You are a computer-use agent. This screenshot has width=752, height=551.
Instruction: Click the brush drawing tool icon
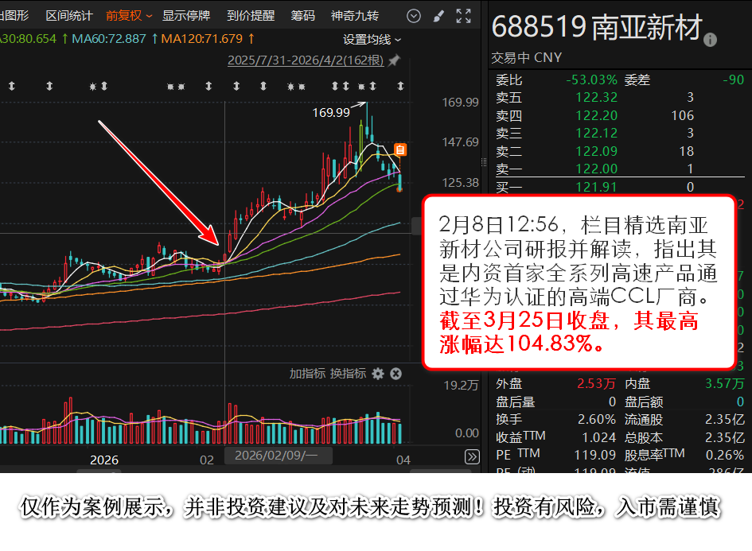[x=438, y=16]
